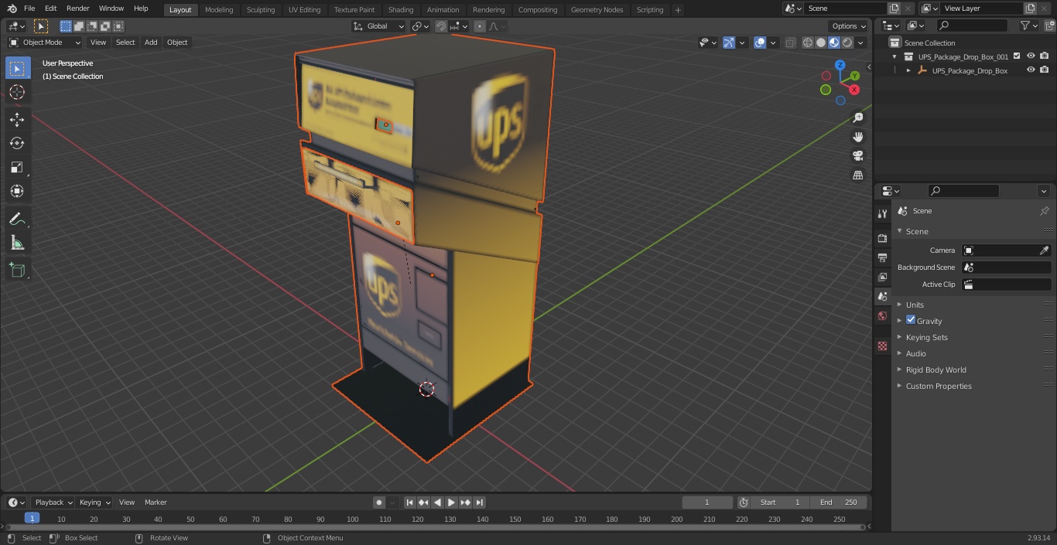This screenshot has height=545, width=1057.
Task: Switch to Rendered viewport shading
Action: tap(847, 43)
